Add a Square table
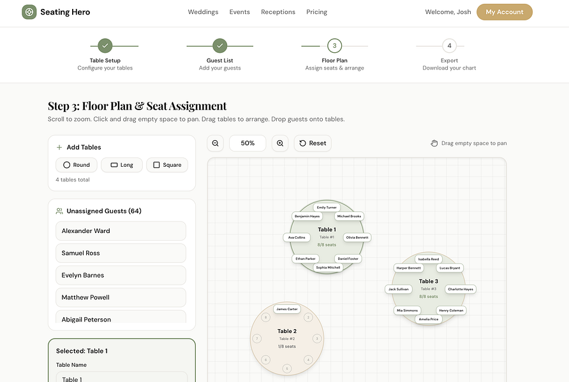Screen dimensions: 569x382 167,165
